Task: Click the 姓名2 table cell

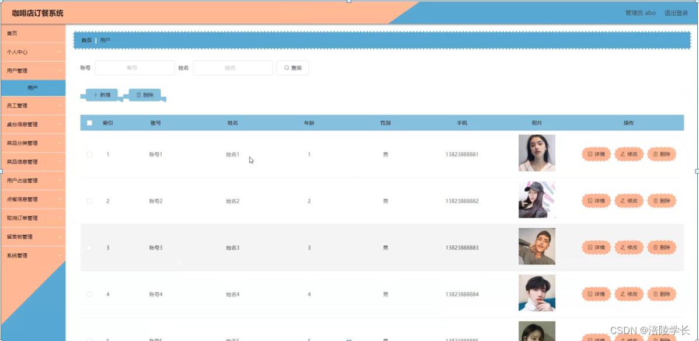Action: tap(232, 201)
